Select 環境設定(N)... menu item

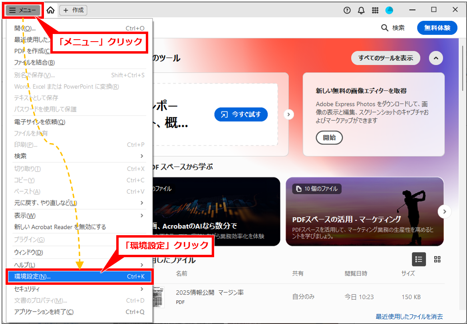pos(79,276)
